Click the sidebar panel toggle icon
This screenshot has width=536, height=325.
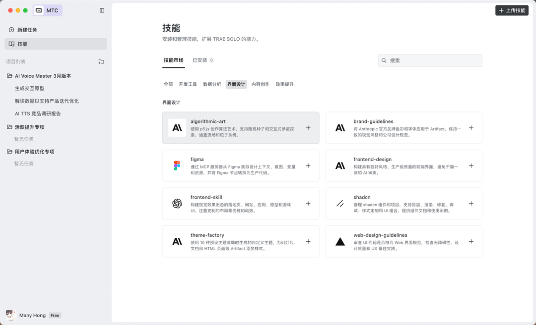pyautogui.click(x=102, y=10)
